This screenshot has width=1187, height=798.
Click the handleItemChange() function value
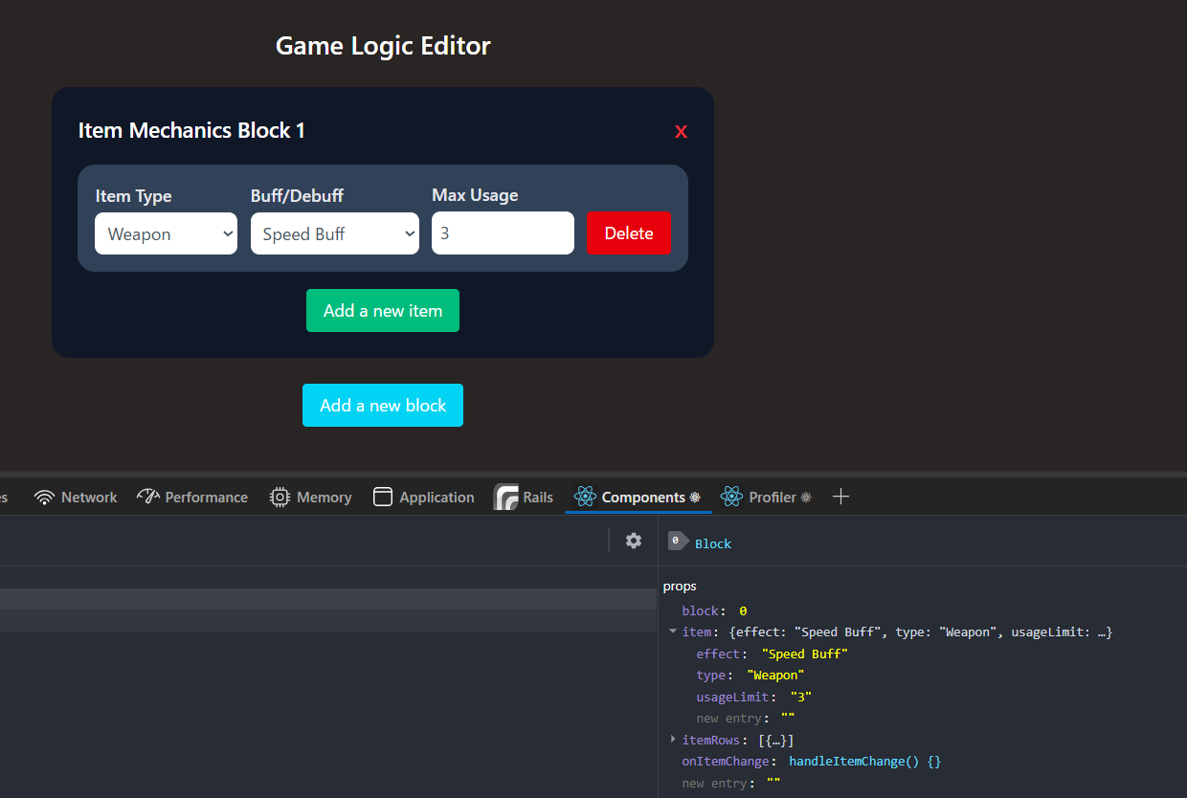click(865, 762)
